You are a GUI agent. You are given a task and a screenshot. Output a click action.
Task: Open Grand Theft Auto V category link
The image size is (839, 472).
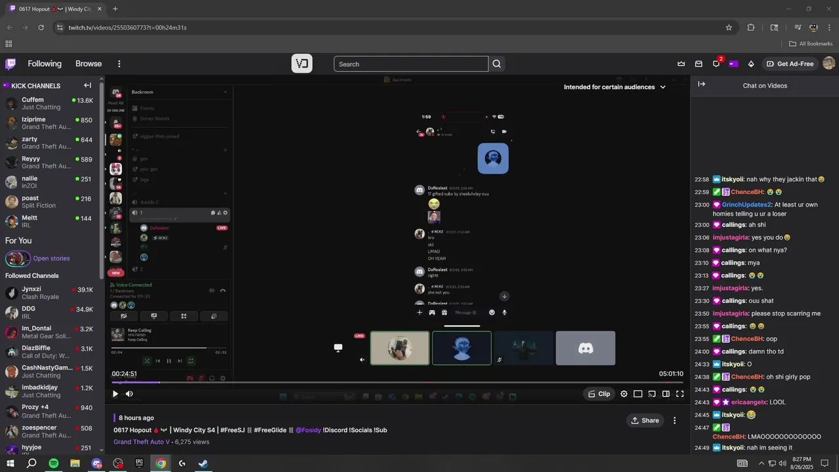[142, 442]
